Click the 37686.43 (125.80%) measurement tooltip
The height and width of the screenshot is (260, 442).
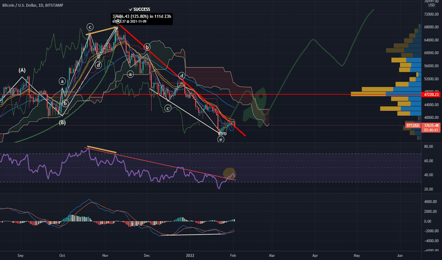click(141, 18)
